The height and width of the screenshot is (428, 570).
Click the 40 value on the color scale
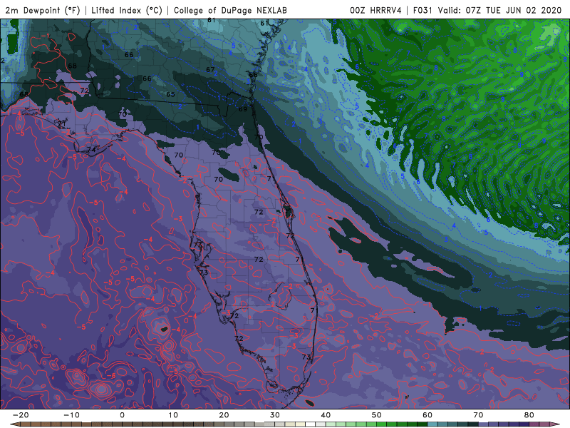[326, 415]
